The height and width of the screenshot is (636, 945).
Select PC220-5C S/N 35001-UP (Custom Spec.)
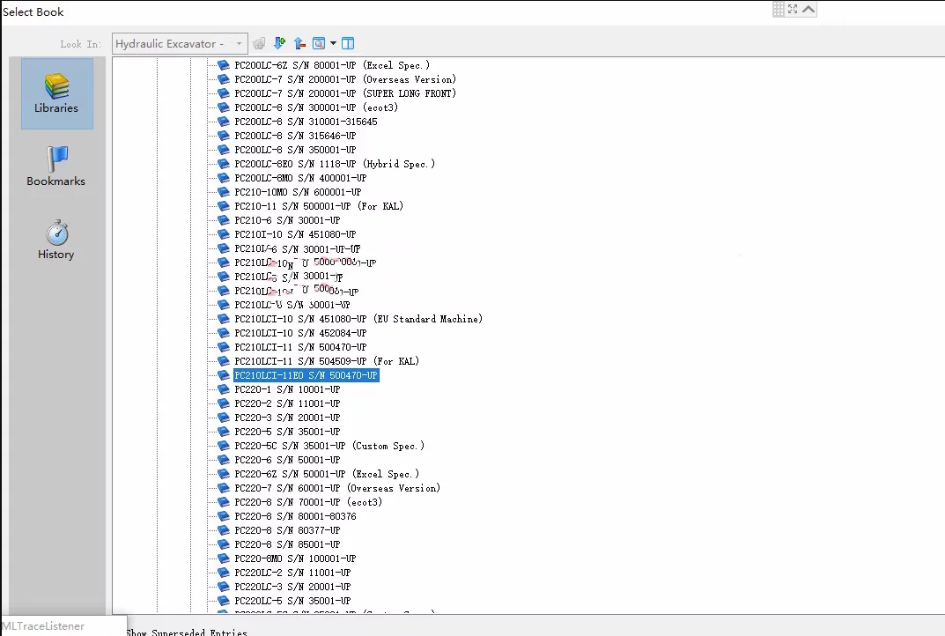click(x=329, y=446)
